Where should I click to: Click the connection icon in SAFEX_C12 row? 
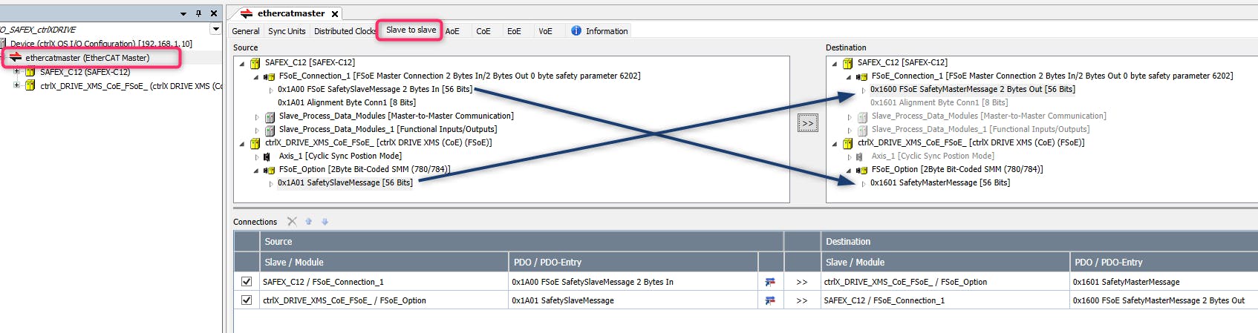[x=770, y=282]
